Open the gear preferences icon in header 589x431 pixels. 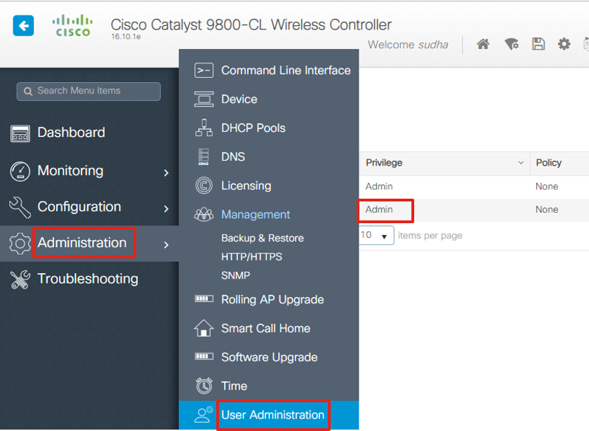(564, 44)
